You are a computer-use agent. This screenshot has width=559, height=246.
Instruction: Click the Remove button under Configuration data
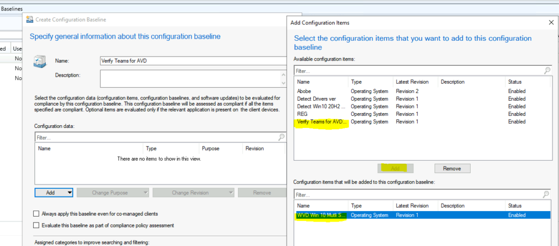(x=262, y=193)
